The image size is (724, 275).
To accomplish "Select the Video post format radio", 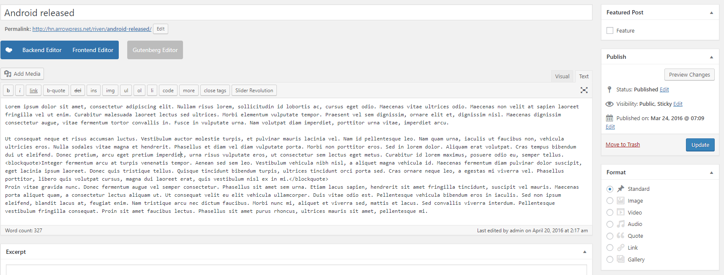I will pyautogui.click(x=610, y=212).
